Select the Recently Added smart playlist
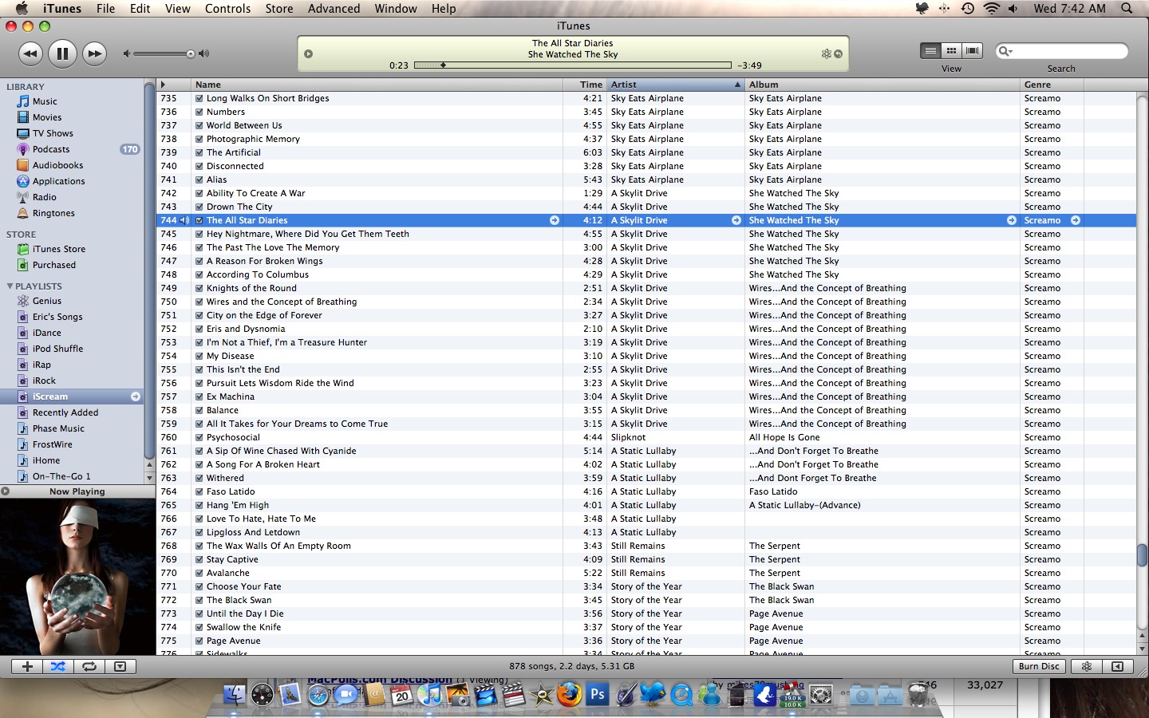The width and height of the screenshot is (1149, 718). point(65,412)
